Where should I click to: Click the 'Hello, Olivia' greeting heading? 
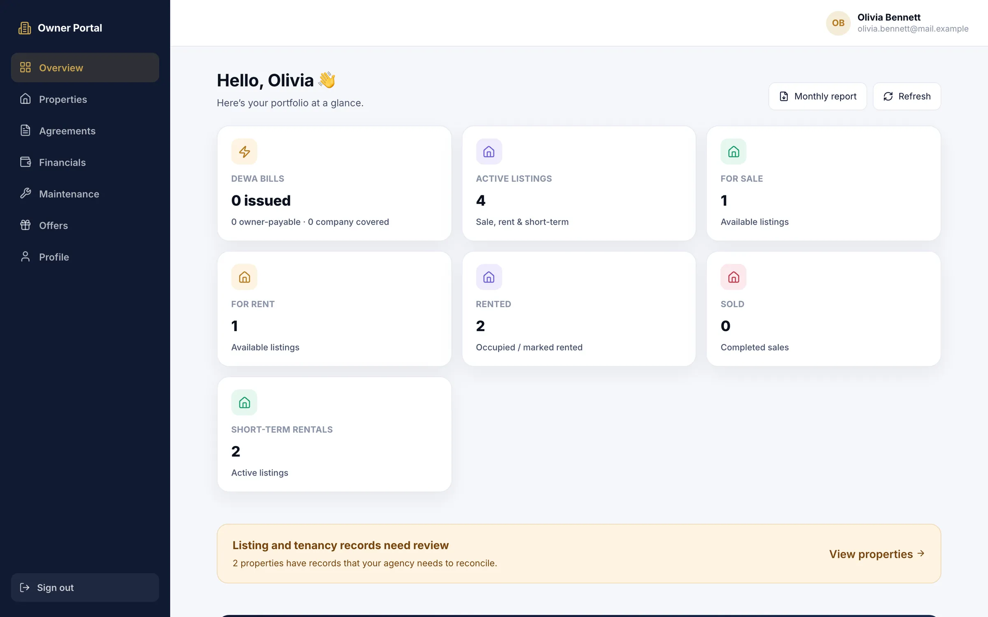tap(276, 80)
